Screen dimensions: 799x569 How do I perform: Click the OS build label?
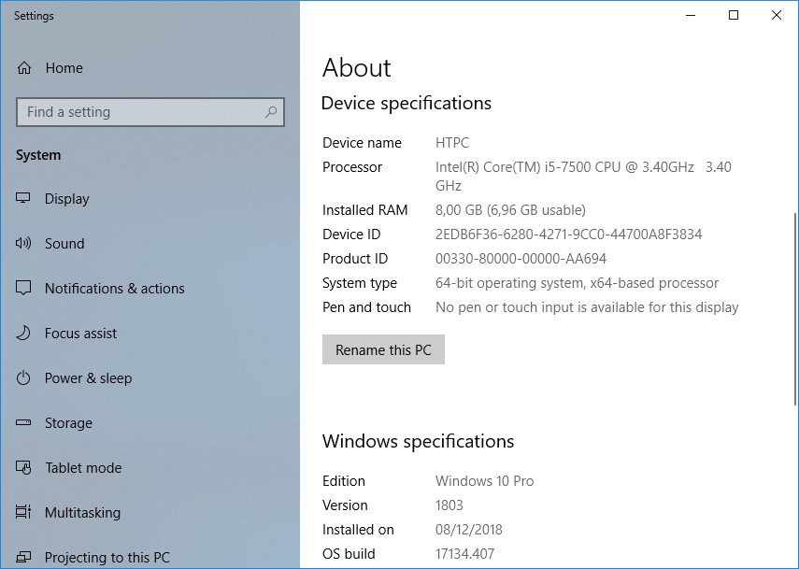349,554
